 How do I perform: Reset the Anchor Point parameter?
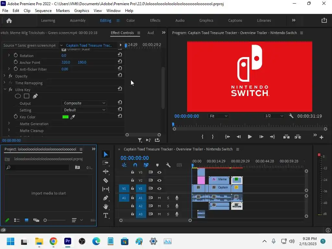point(120,61)
